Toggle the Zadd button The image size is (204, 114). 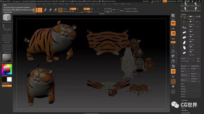coord(87,9)
